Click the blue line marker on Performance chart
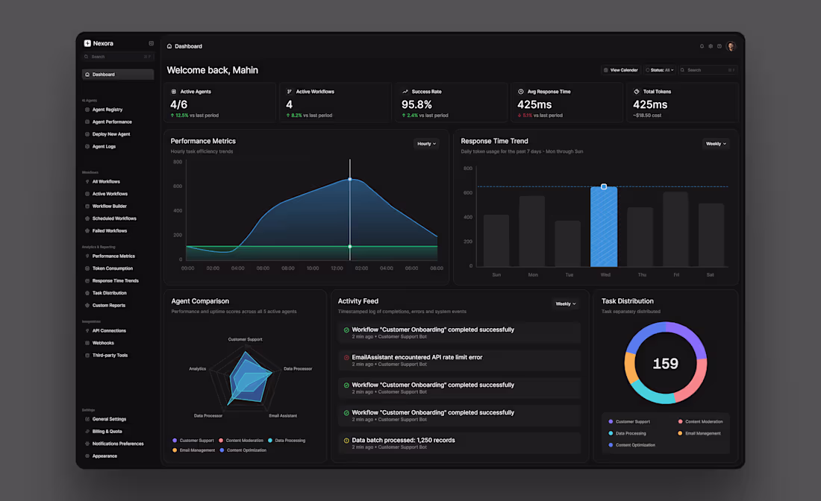The width and height of the screenshot is (821, 501). click(x=350, y=180)
